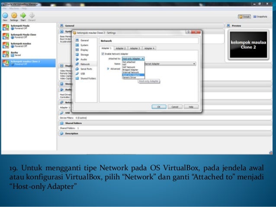Click the Shared Folders count text
Image resolution: width=276 pixels, height=207 pixels.
tap(78, 128)
